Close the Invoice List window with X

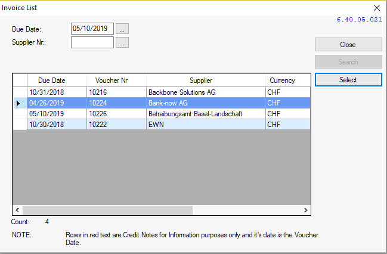tap(377, 8)
